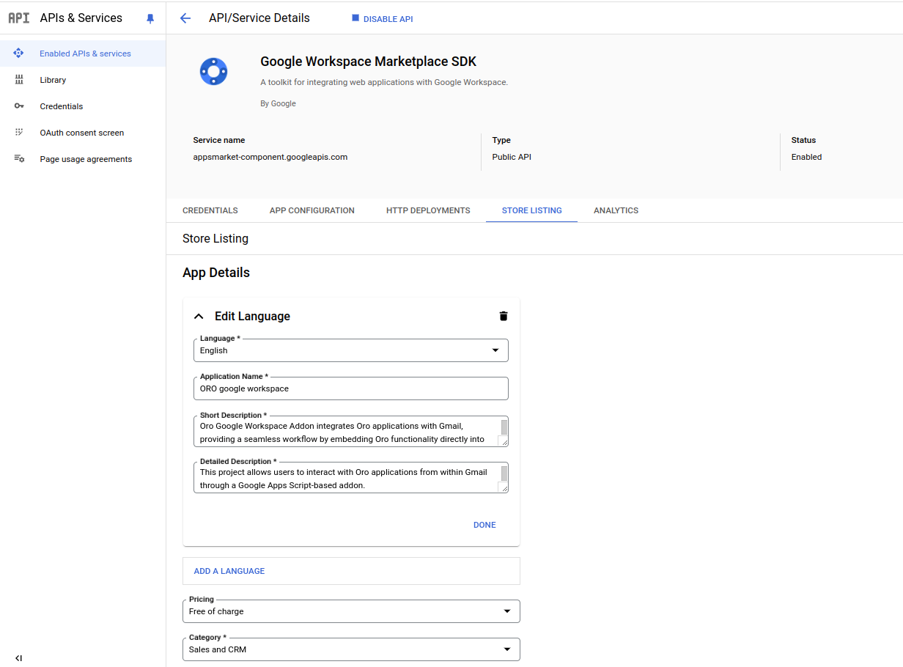Click the Page usage agreements icon

[x=19, y=159]
